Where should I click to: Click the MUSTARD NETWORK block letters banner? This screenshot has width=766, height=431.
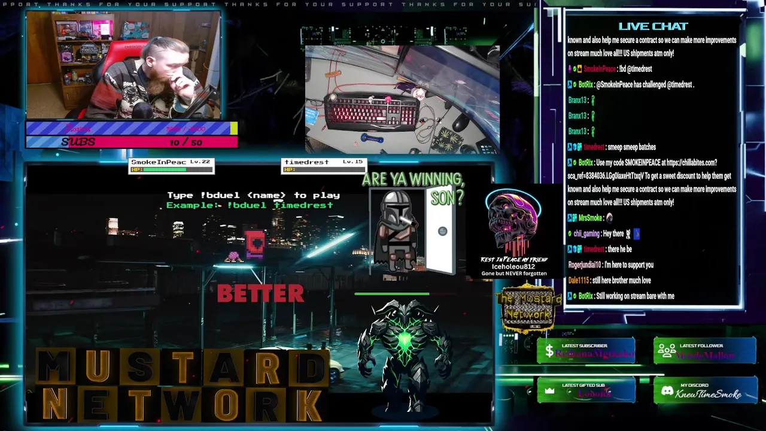click(x=183, y=384)
